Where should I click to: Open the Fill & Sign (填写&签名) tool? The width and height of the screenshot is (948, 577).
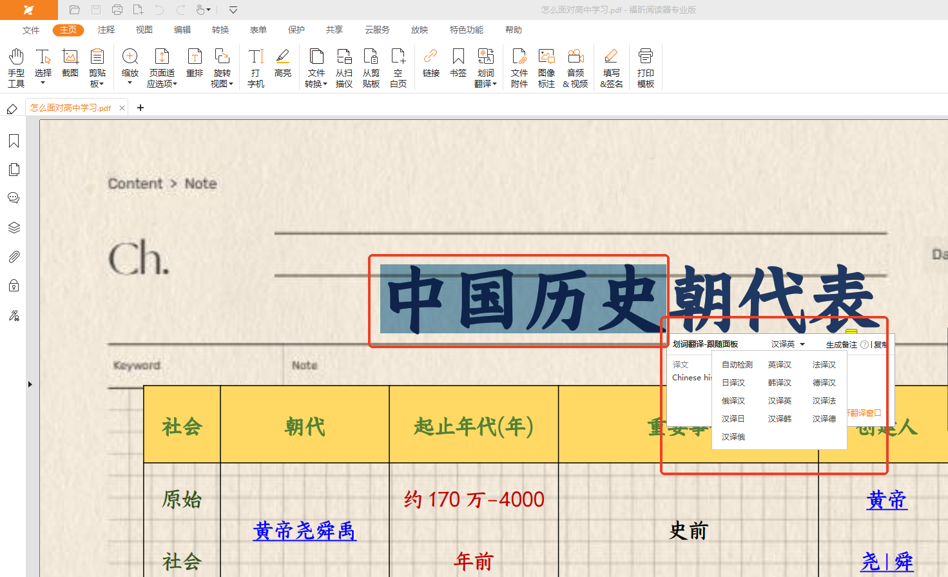tap(611, 67)
